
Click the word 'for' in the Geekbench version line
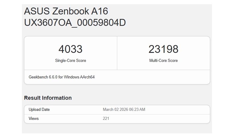tap(61, 77)
